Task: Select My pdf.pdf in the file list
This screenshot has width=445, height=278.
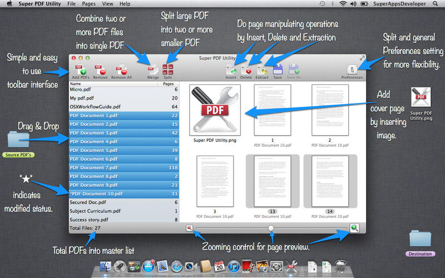Action: (x=124, y=98)
